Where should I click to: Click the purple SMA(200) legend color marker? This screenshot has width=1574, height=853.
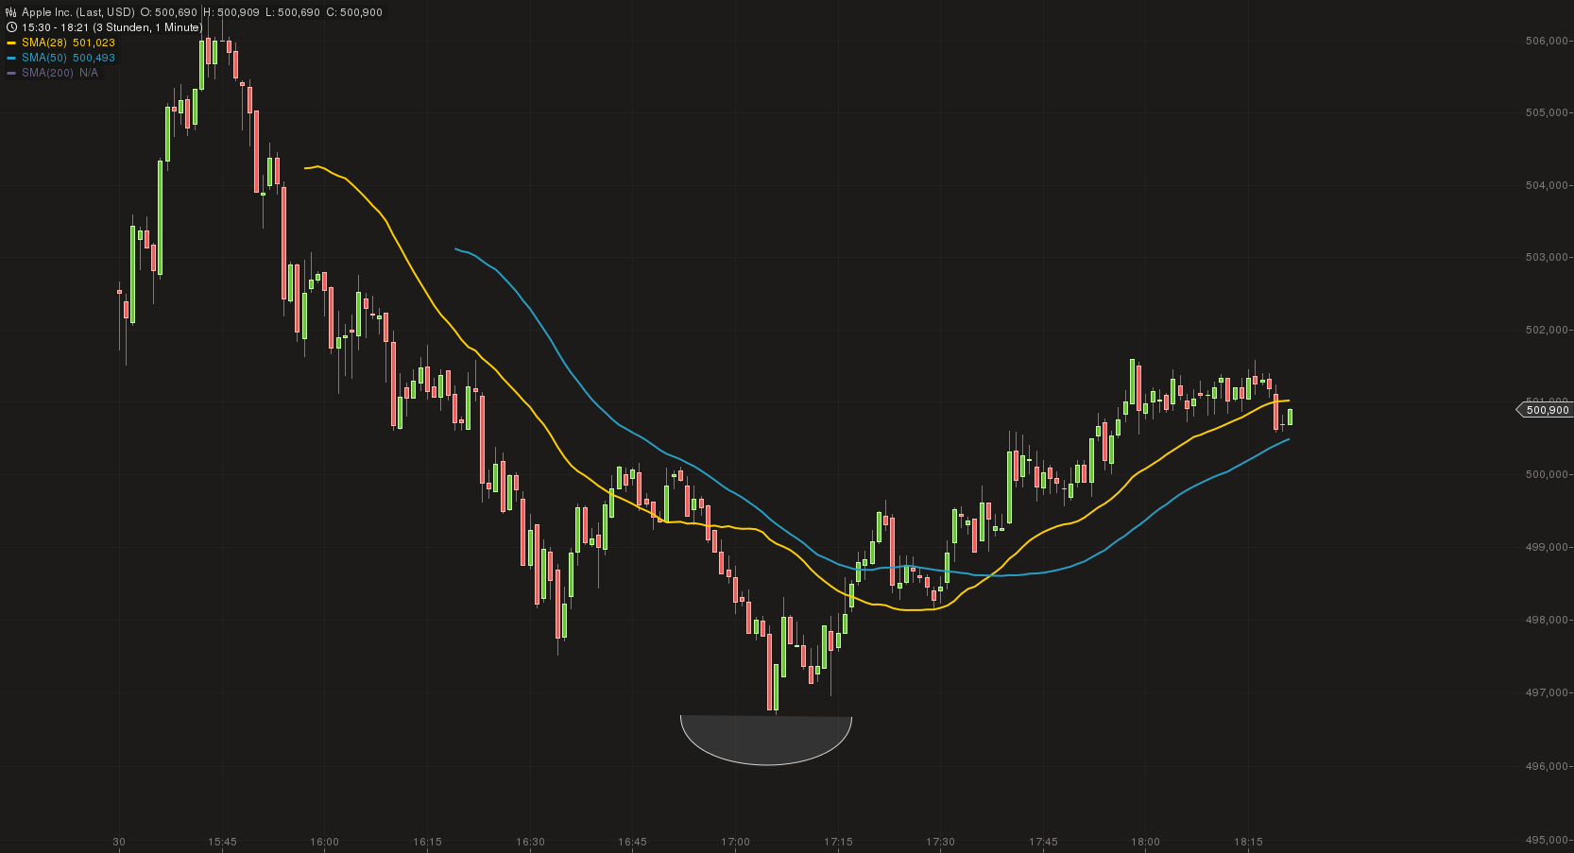[11, 73]
